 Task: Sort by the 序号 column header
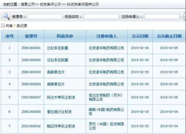(x=10, y=36)
